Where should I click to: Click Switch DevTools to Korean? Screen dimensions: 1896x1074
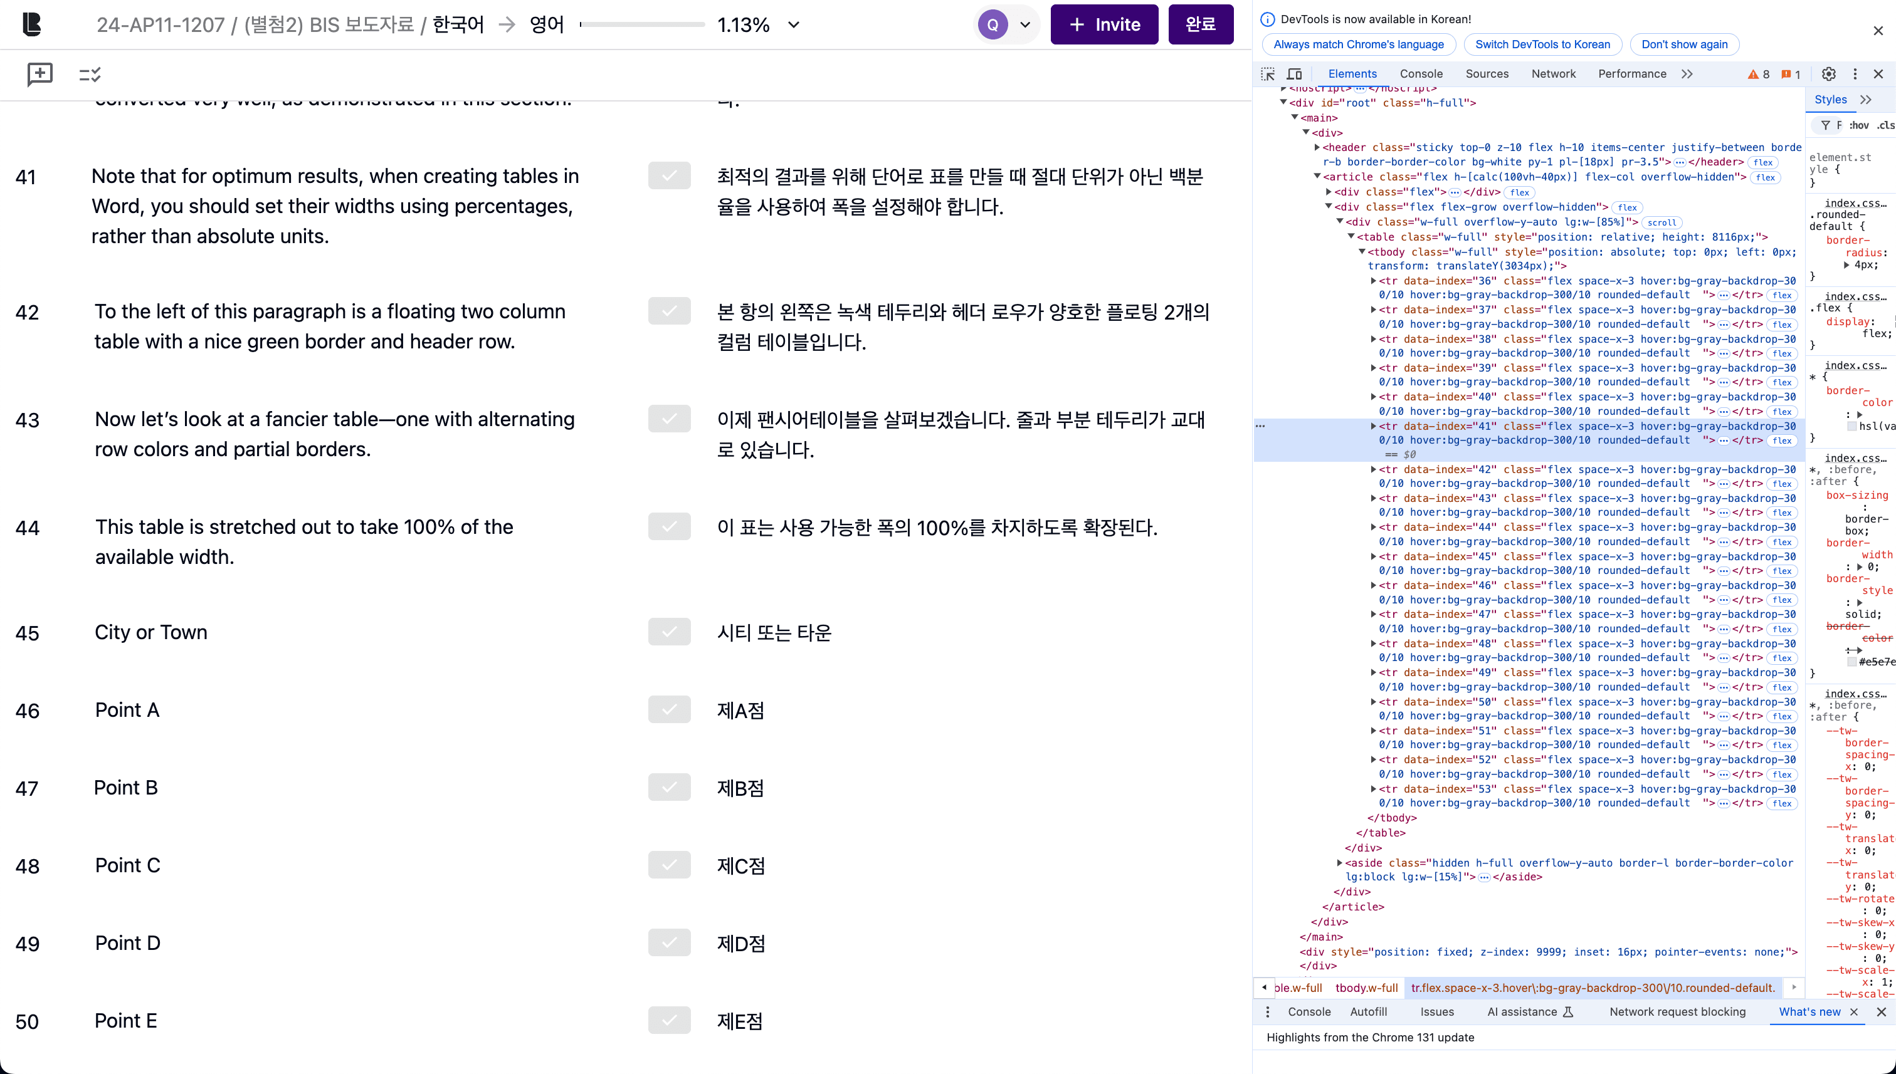click(1542, 44)
